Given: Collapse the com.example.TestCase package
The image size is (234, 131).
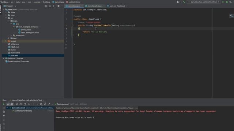Looking at the screenshot, I should (x=14, y=27).
